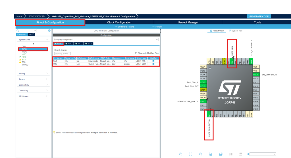Select pin PF1 RCC_OSC_OUT on the chip
The width and height of the screenshot is (291, 158).
pos(203,86)
